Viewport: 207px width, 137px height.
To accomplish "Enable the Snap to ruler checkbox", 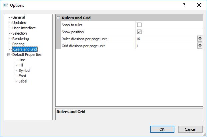I will 139,25.
